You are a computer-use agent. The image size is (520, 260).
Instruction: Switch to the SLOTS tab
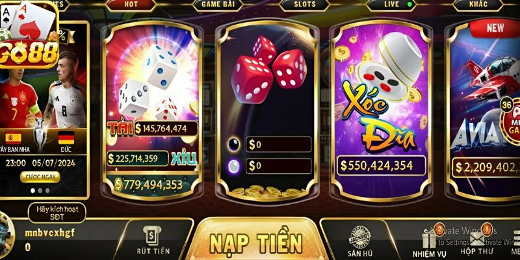click(x=305, y=5)
